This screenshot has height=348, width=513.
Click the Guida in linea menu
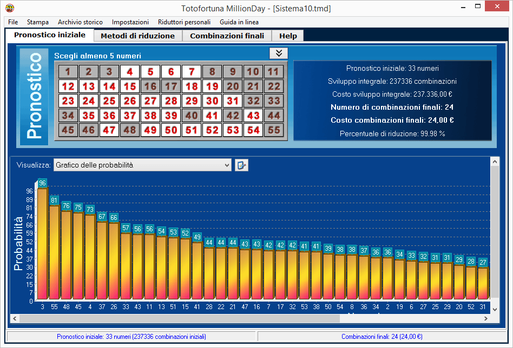pyautogui.click(x=239, y=22)
